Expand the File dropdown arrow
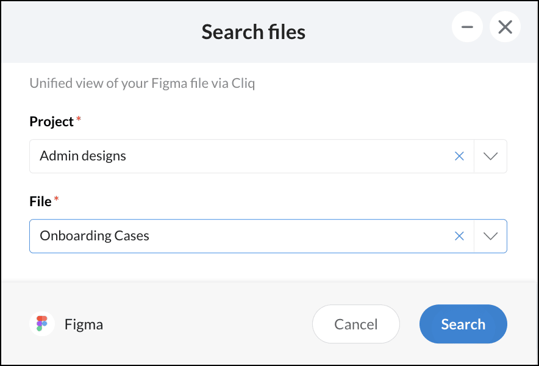Viewport: 539px width, 366px height. point(490,236)
